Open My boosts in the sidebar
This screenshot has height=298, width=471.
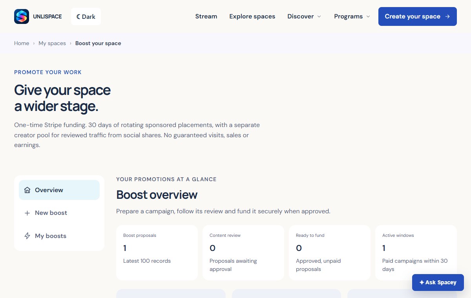(x=59, y=236)
